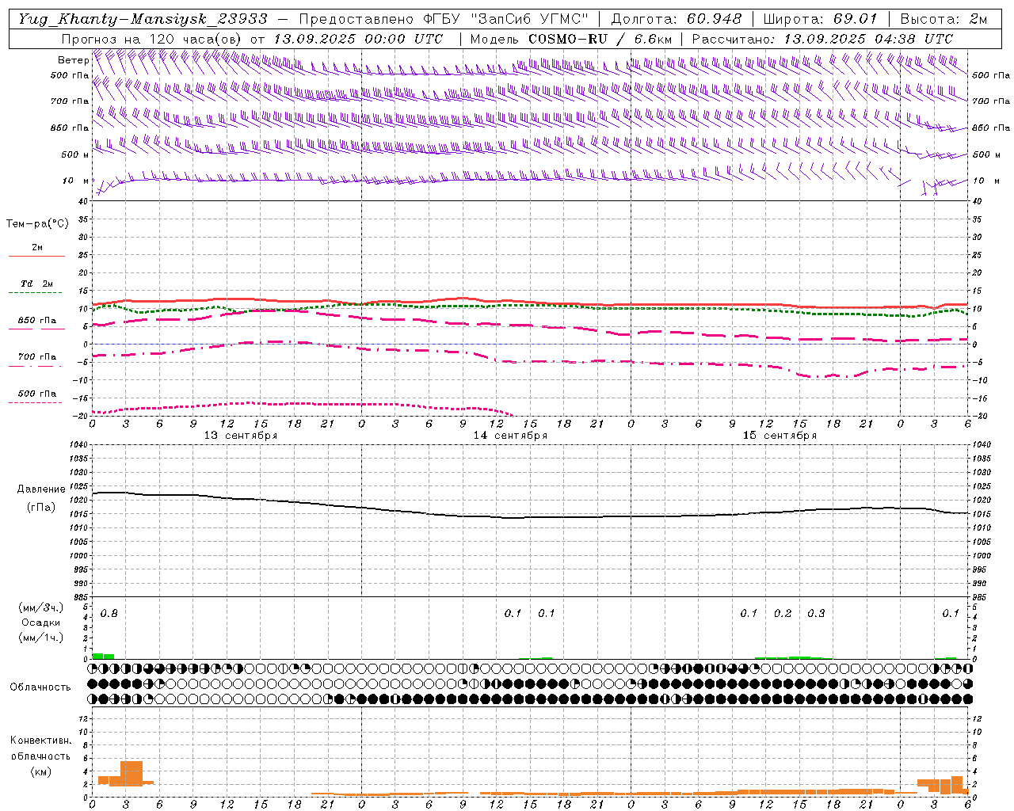Screen dimensions: 1014x811
Task: Click the Осадки panel label
Action: 40,623
